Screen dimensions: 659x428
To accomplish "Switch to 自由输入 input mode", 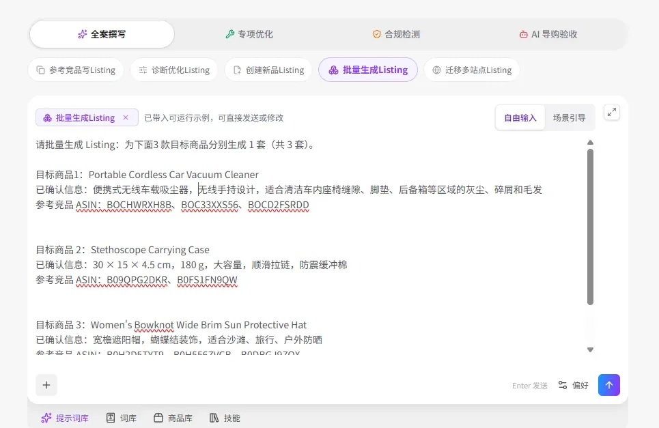I will [x=520, y=117].
